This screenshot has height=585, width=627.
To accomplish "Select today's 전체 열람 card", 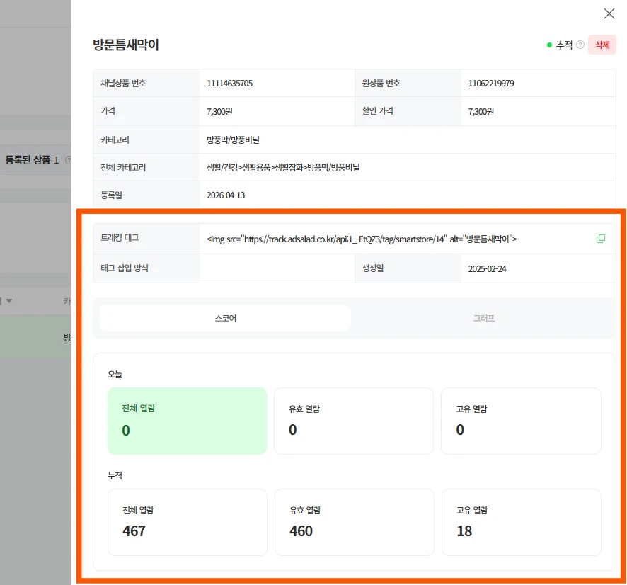I will [187, 421].
